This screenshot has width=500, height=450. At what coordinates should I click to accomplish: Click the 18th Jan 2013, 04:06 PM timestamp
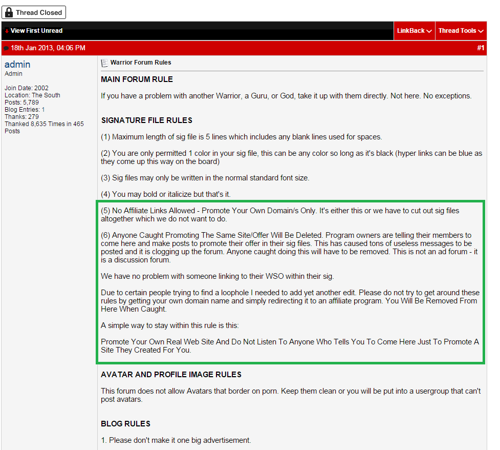click(48, 48)
